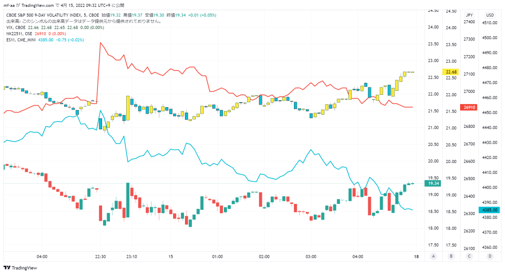Click the 出来高 volume notice line
The width and height of the screenshot is (505, 274).
(x=84, y=21)
